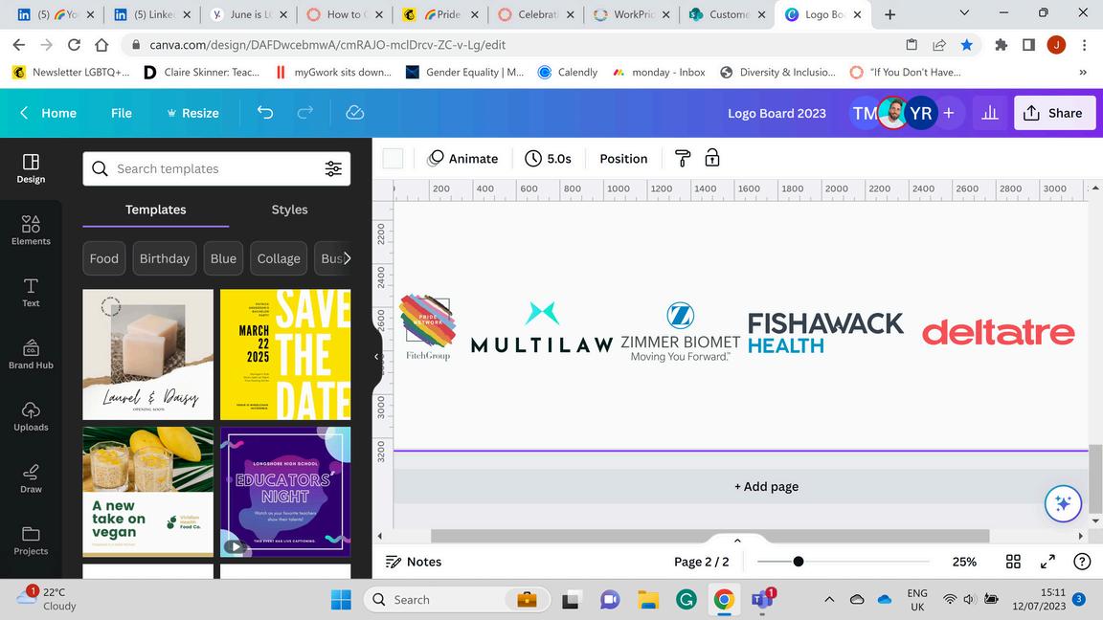Switch to the Templates tab
Image resolution: width=1103 pixels, height=620 pixels.
[155, 210]
